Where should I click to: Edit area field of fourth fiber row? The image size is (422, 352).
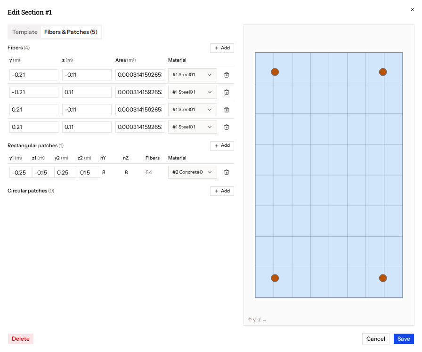click(x=140, y=127)
